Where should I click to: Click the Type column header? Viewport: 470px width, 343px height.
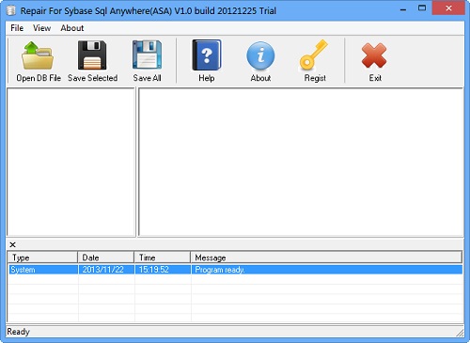(42, 257)
